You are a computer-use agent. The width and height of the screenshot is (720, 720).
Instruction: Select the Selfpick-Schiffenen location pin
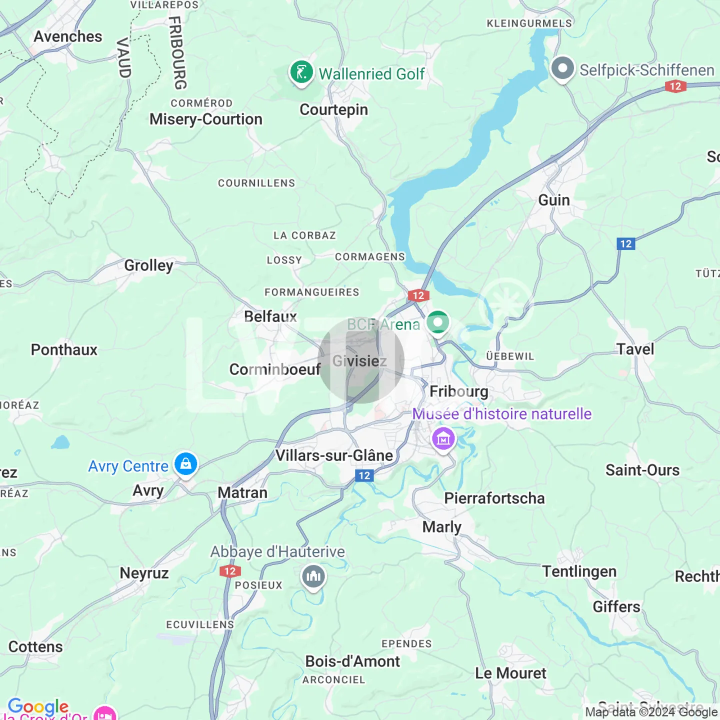562,68
